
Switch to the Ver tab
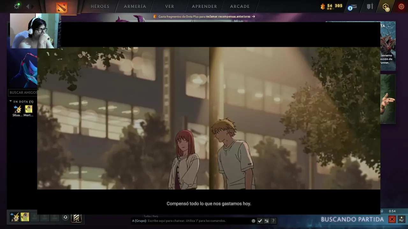(x=170, y=6)
